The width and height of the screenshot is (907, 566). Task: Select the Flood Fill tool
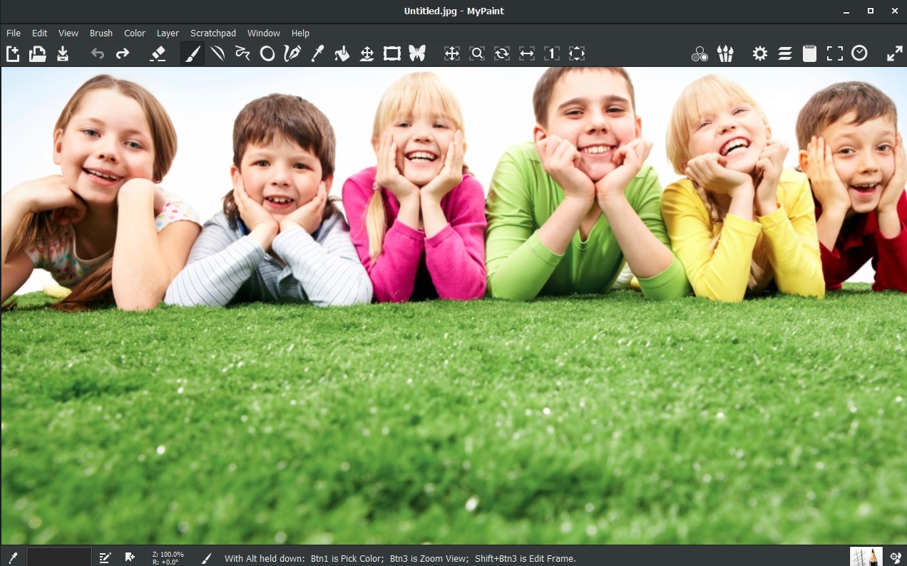(342, 53)
